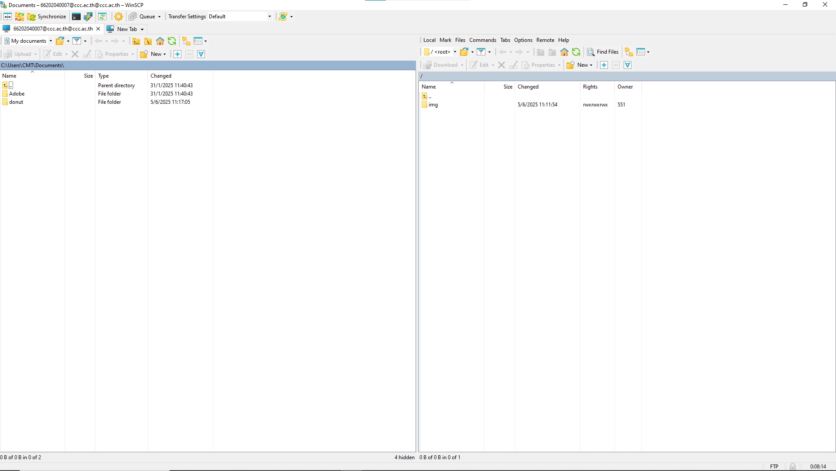Refresh the local panel
Image resolution: width=836 pixels, height=471 pixels.
pos(172,41)
